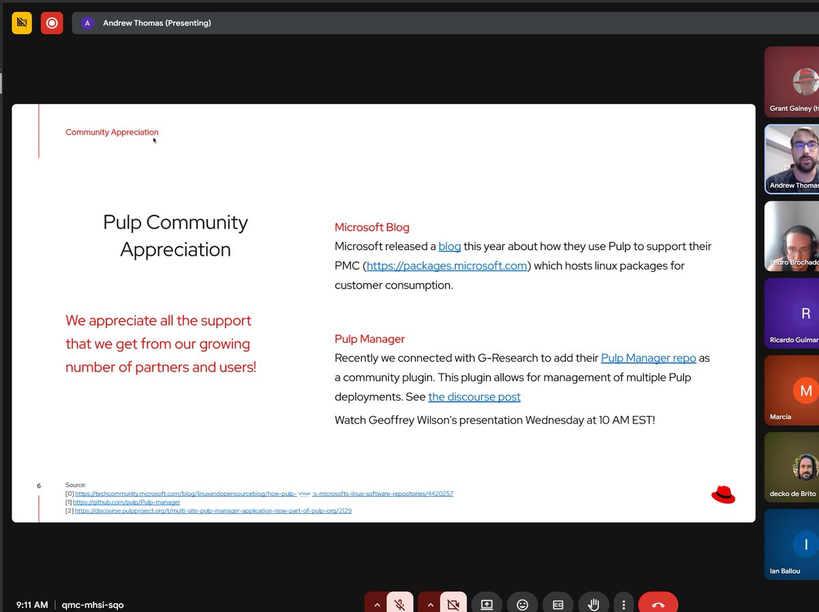Viewport: 819px width, 612px height.
Task: Click the raise hand icon
Action: [594, 604]
